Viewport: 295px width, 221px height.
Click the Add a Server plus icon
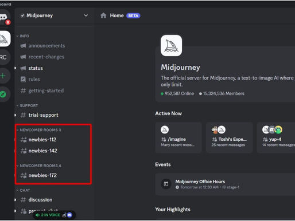[3, 76]
